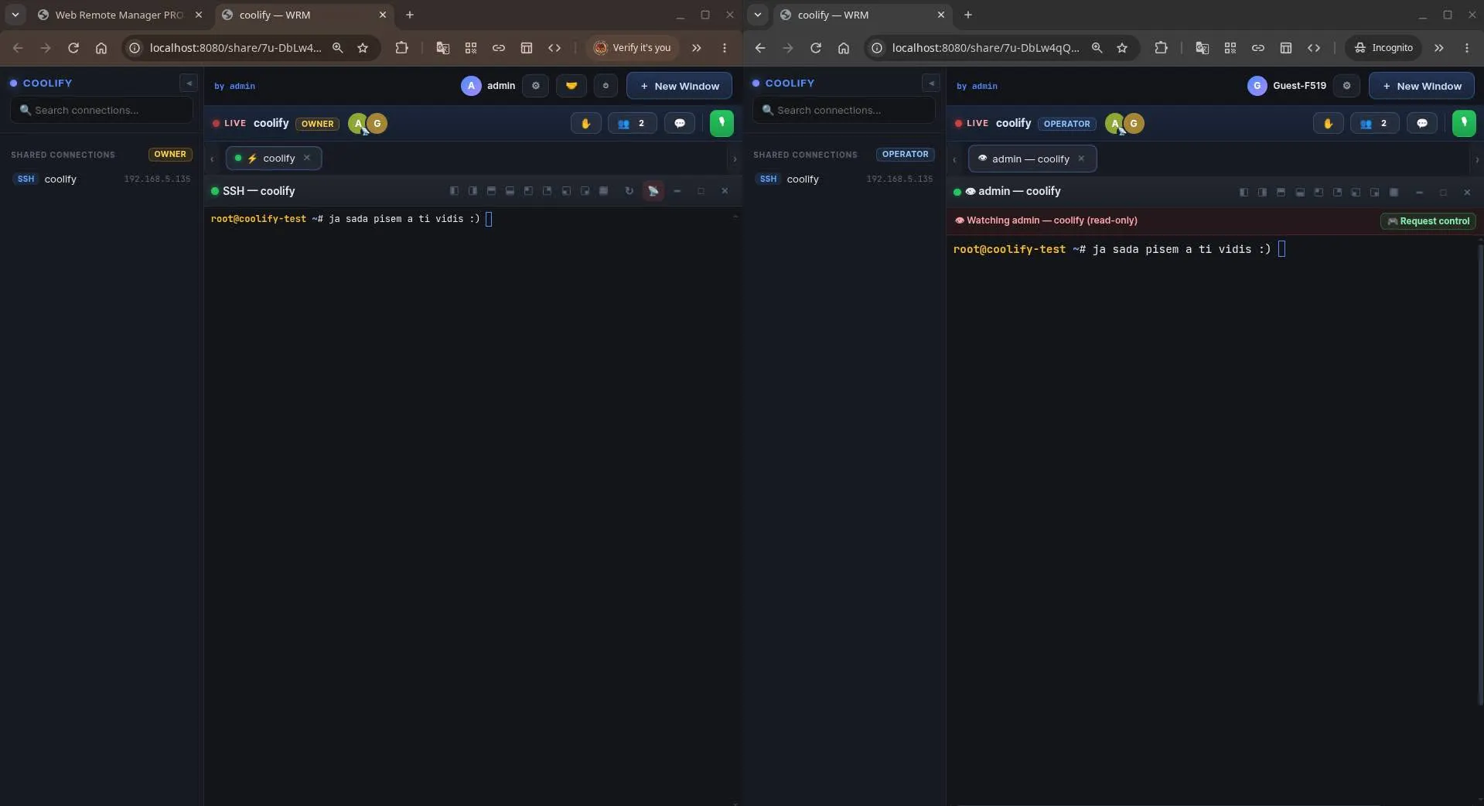The image size is (1484, 806).
Task: Open participants count button in OWNER session bar
Action: tap(632, 123)
